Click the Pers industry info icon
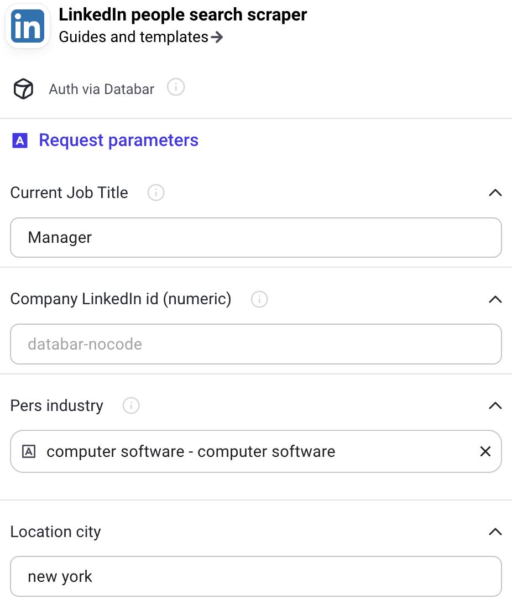This screenshot has height=604, width=512. [130, 406]
